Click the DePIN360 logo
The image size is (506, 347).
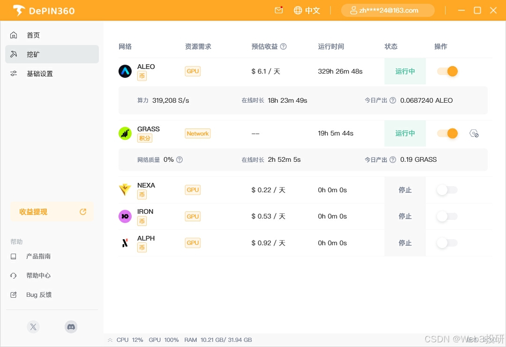click(44, 11)
